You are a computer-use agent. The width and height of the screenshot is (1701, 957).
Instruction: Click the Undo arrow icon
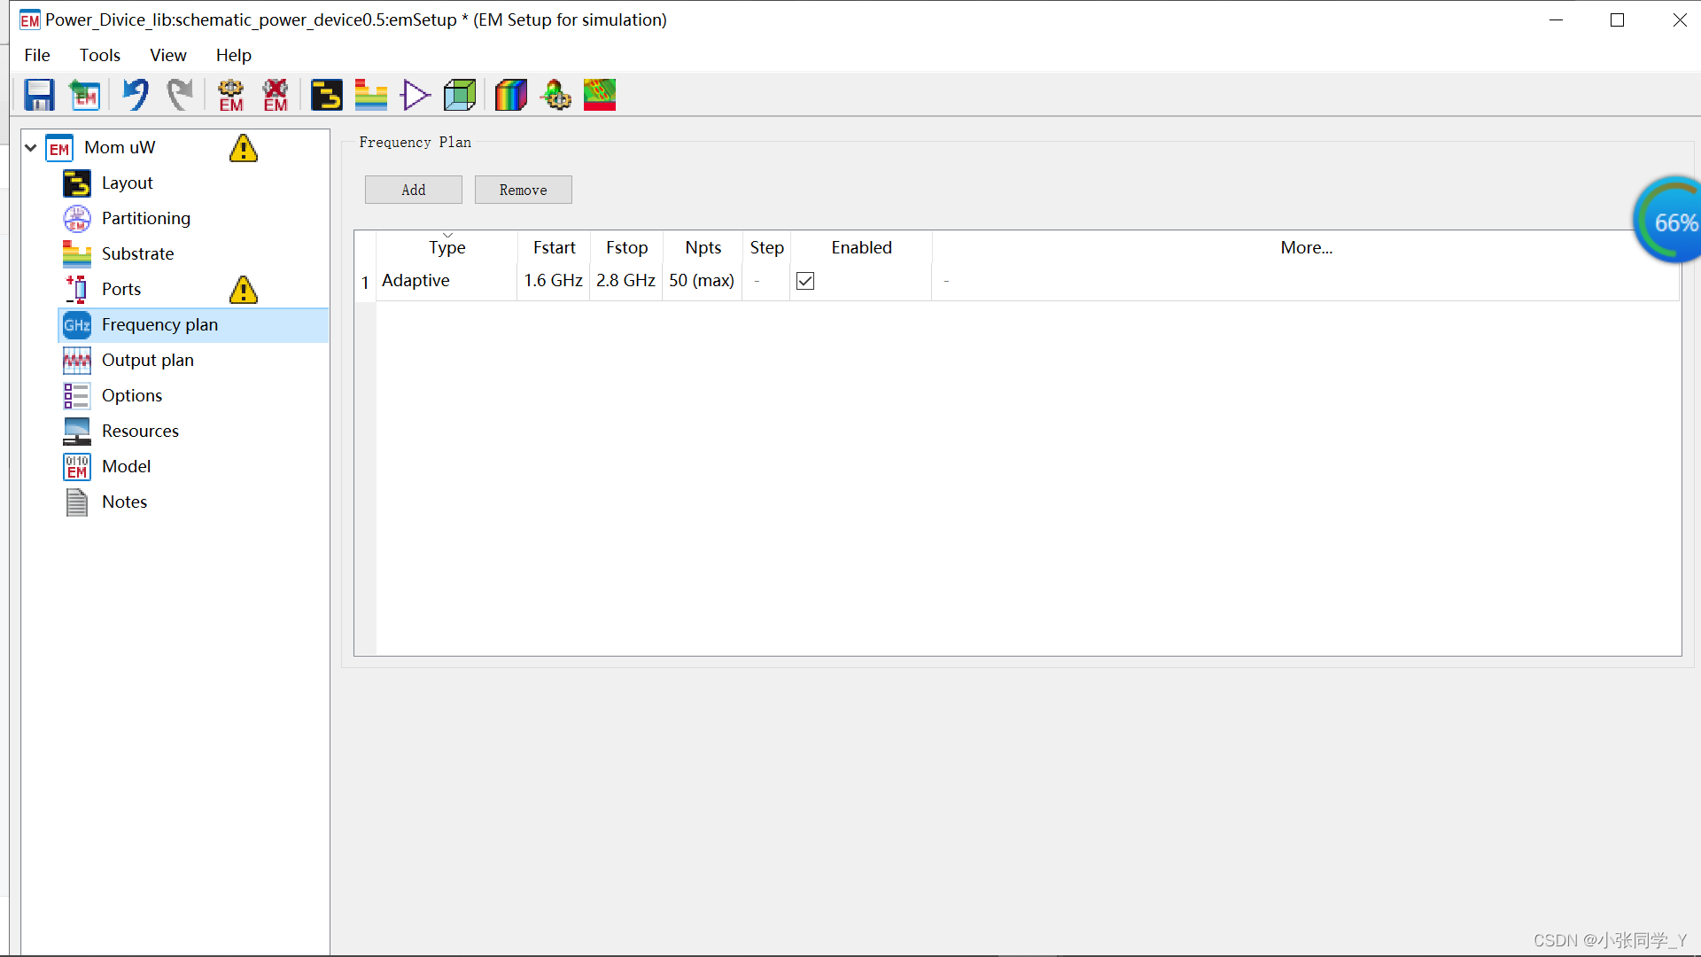tap(136, 95)
